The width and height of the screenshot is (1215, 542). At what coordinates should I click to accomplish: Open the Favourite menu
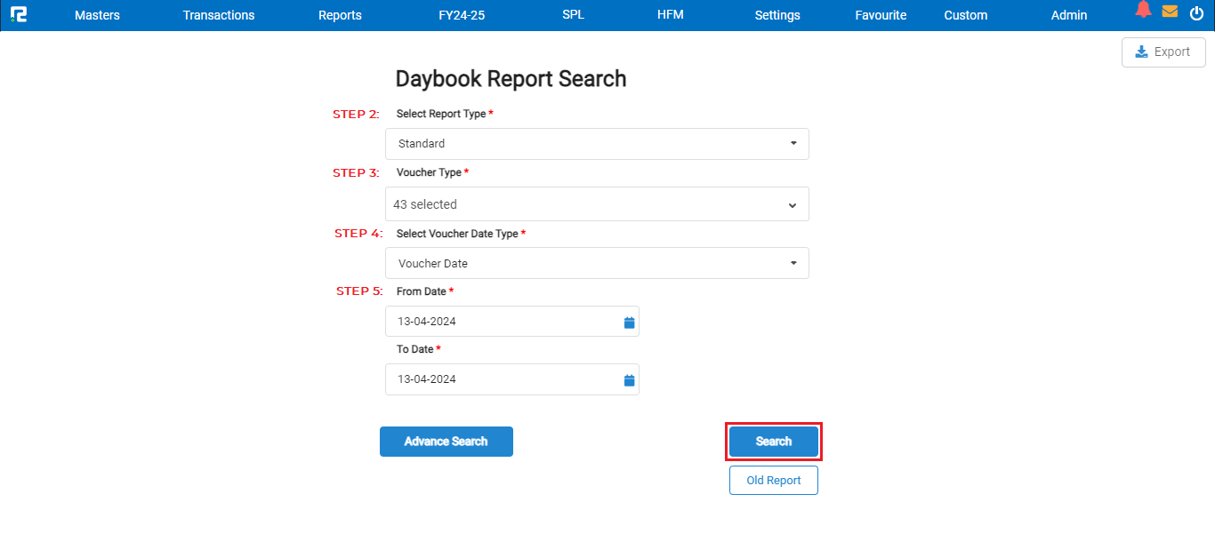[x=881, y=15]
